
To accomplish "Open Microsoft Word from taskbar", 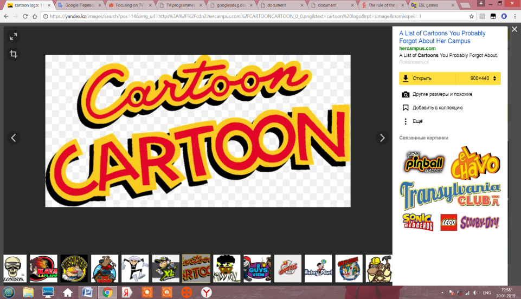I will pos(87,292).
